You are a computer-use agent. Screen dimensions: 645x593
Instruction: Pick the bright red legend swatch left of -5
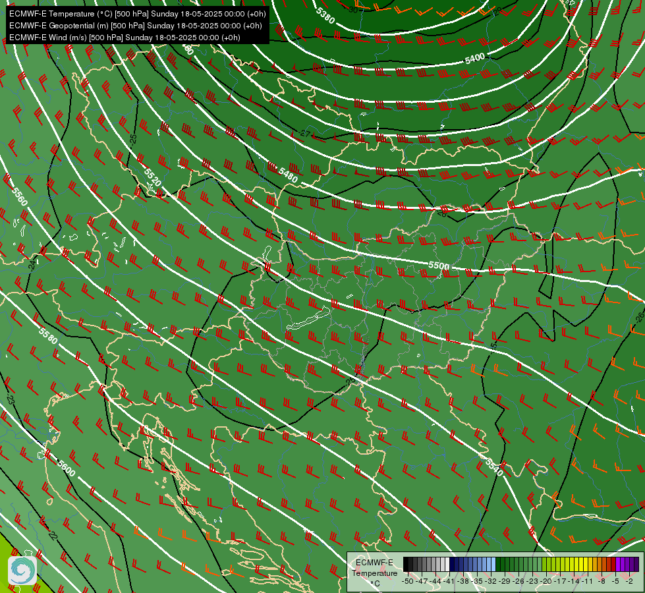613,564
